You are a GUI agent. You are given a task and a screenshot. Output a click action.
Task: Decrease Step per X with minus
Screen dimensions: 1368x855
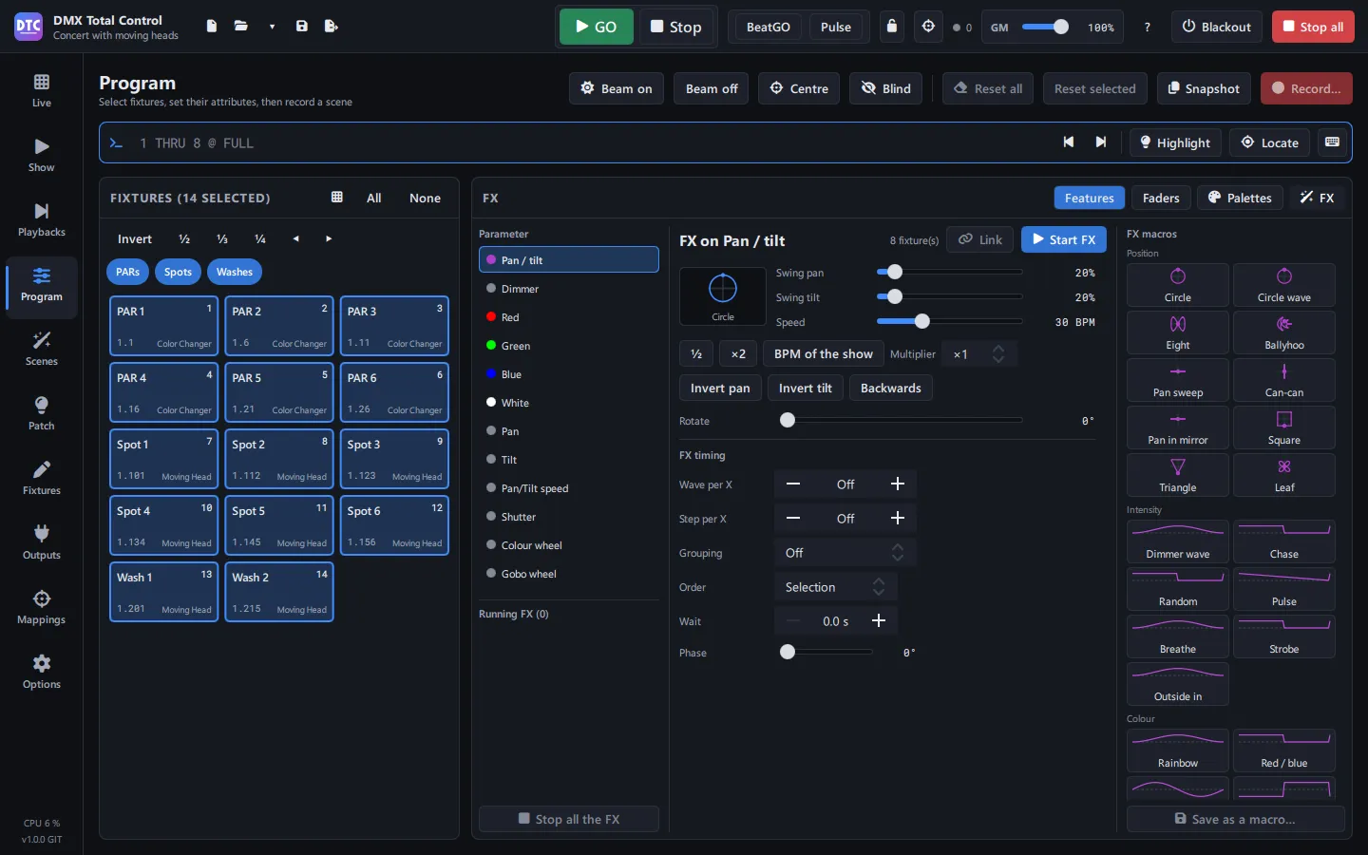tap(793, 519)
